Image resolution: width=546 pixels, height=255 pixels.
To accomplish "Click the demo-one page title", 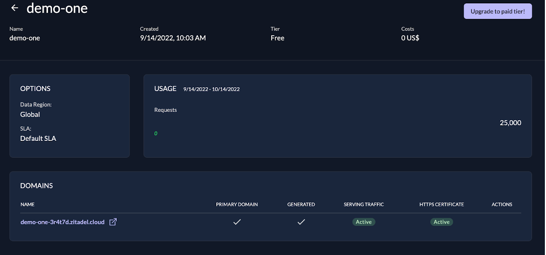I will coord(57,8).
